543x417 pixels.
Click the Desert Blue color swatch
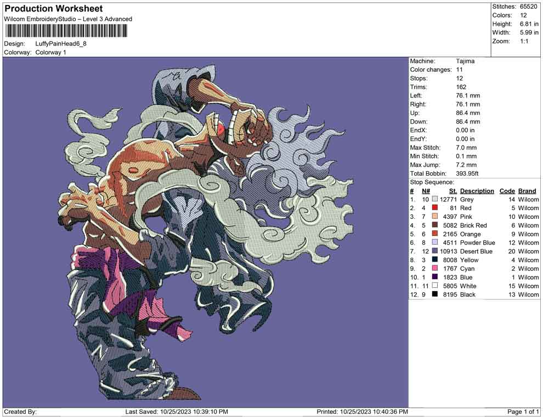tap(434, 251)
